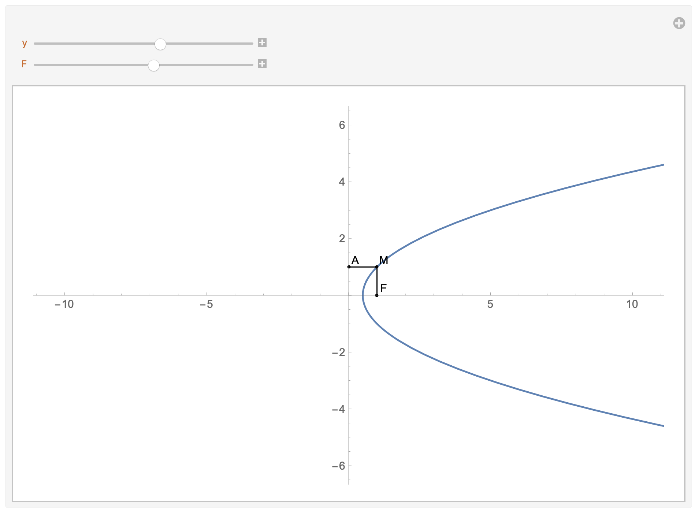Click the orange F slider label
The image size is (695, 511).
pyautogui.click(x=24, y=65)
